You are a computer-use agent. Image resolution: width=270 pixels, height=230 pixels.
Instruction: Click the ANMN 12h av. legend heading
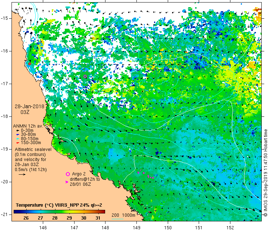[x=28, y=126]
